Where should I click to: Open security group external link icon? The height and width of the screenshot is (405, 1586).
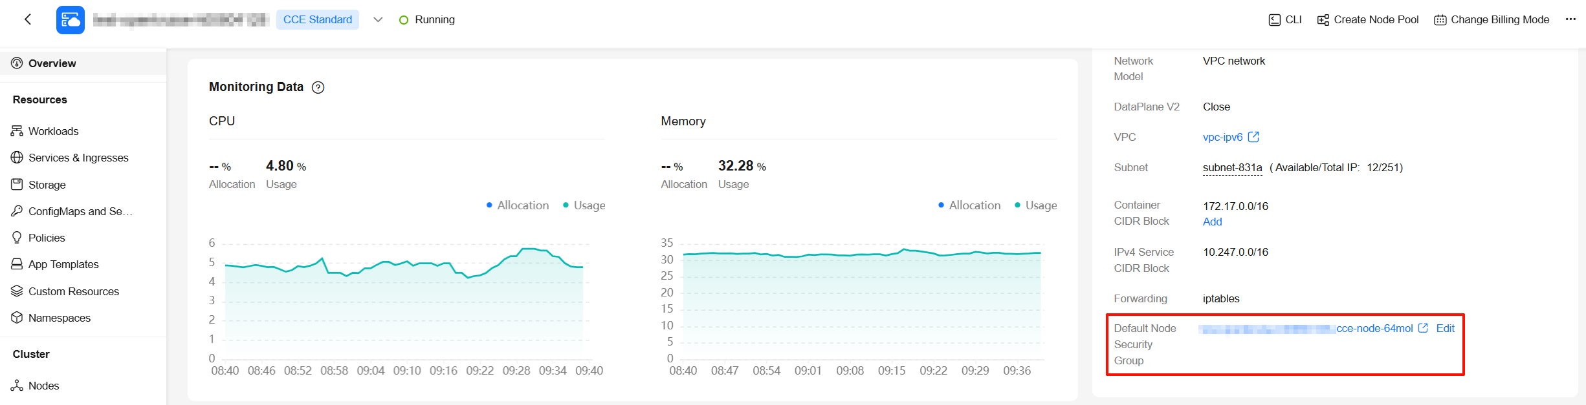(x=1423, y=328)
